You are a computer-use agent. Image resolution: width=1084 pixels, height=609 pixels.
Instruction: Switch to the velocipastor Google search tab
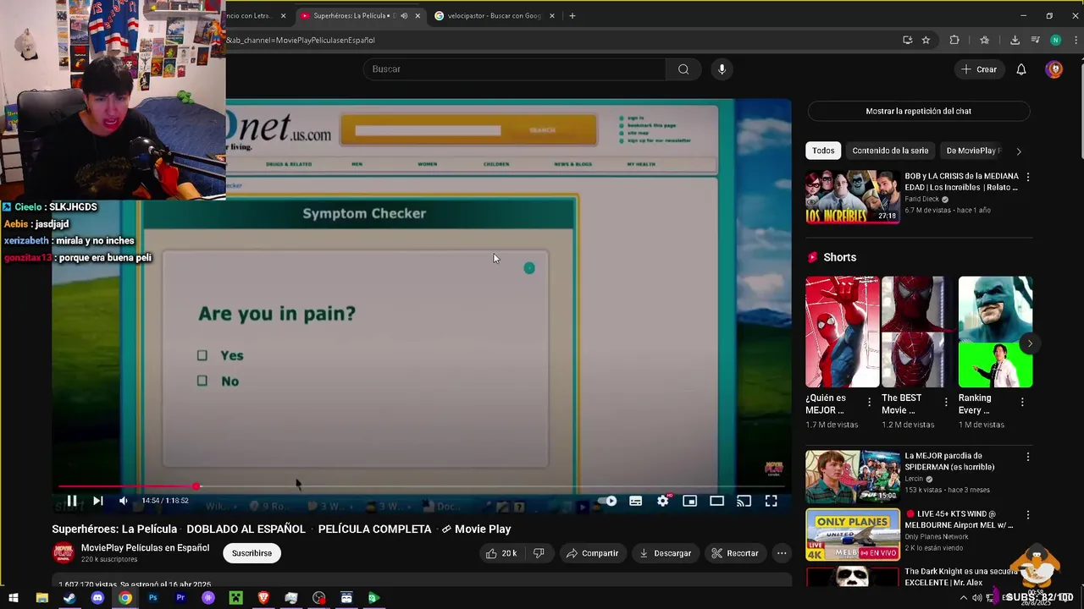tap(494, 15)
